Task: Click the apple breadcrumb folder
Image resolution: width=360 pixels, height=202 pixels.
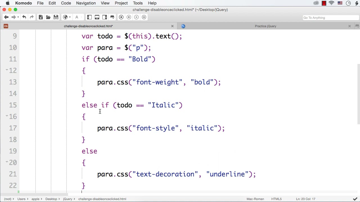Action: [x=35, y=199]
